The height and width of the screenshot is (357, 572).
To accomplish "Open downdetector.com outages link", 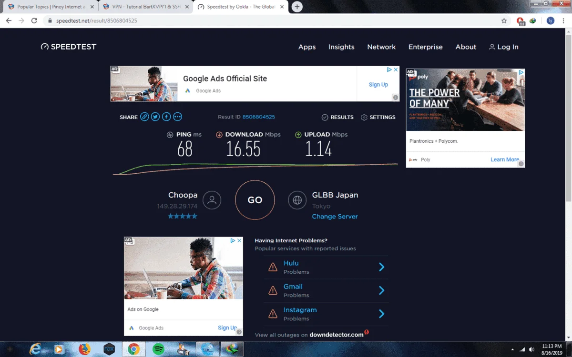I will 337,335.
